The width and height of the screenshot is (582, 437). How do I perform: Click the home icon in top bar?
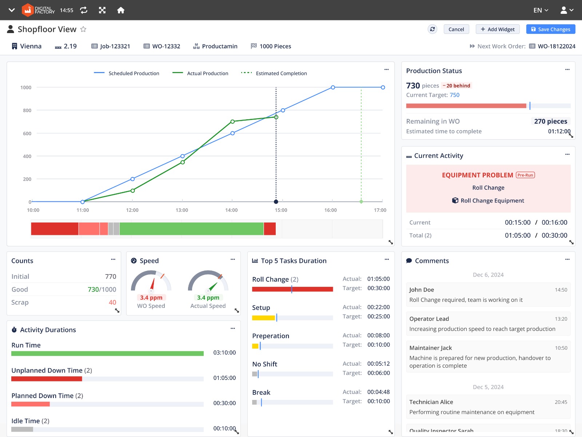click(121, 10)
